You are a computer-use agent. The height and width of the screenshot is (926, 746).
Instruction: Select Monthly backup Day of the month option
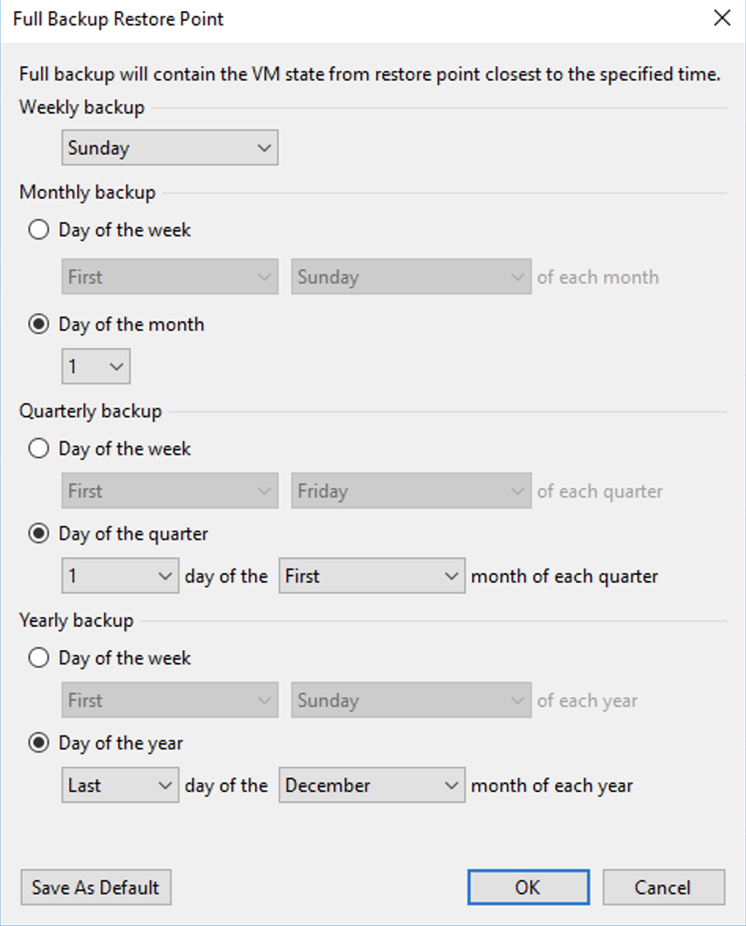[x=39, y=325]
